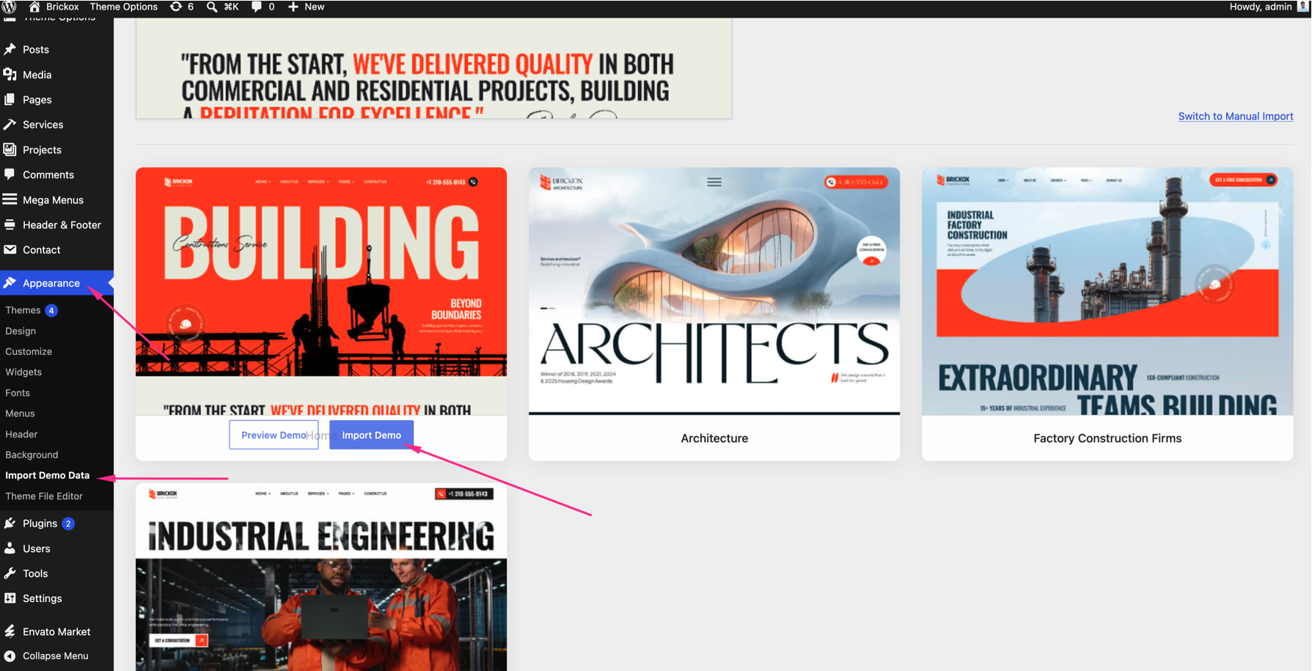Open Themes submenu under Appearance
The image size is (1312, 671).
tap(23, 310)
